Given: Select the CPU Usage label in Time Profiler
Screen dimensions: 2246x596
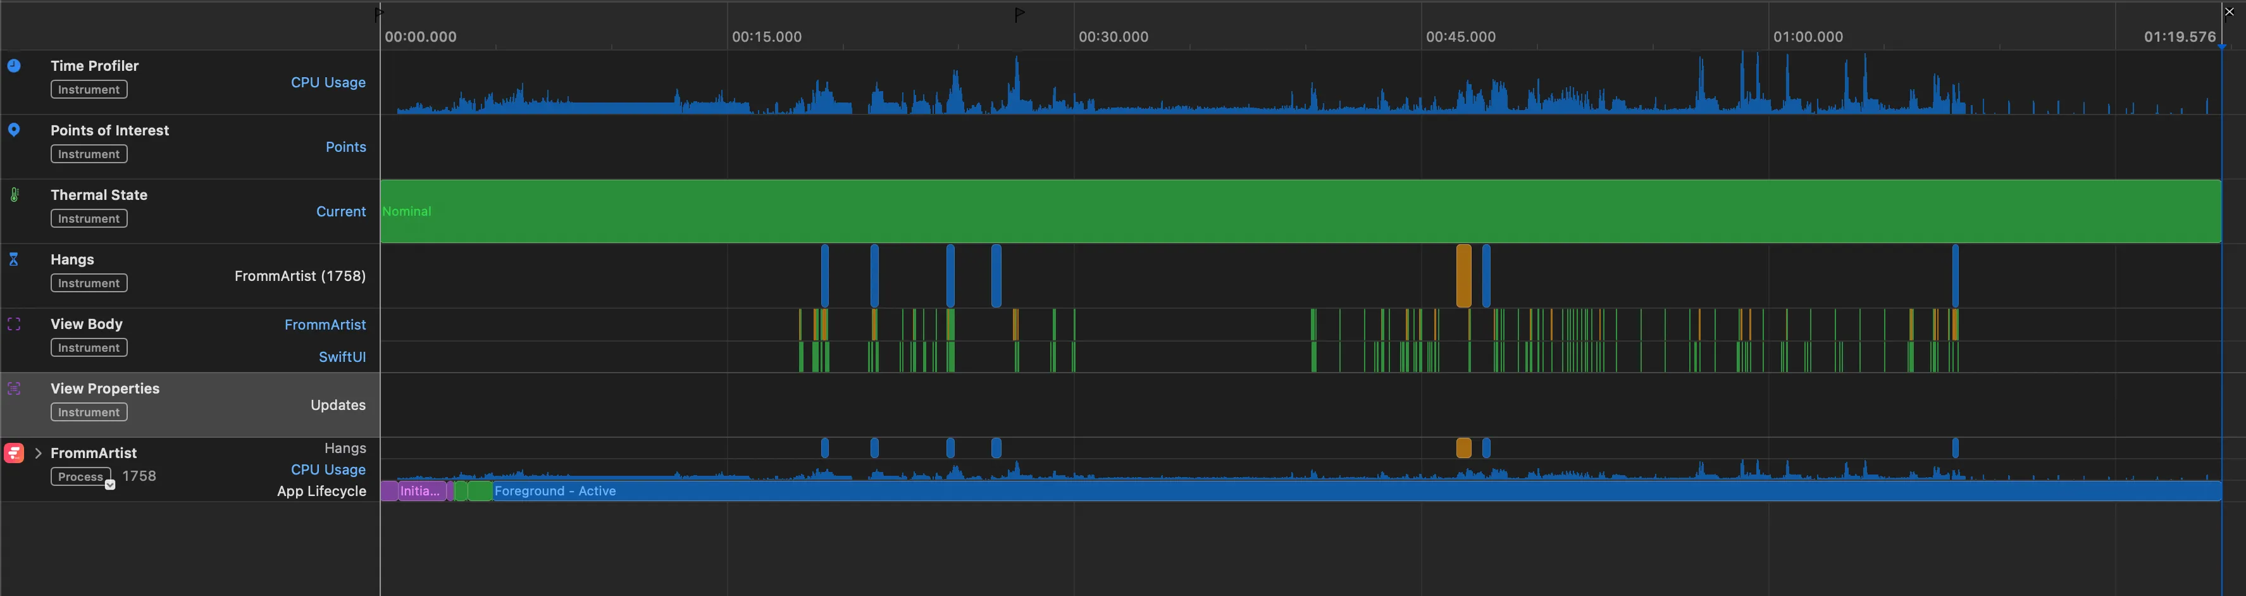Looking at the screenshot, I should pos(328,83).
